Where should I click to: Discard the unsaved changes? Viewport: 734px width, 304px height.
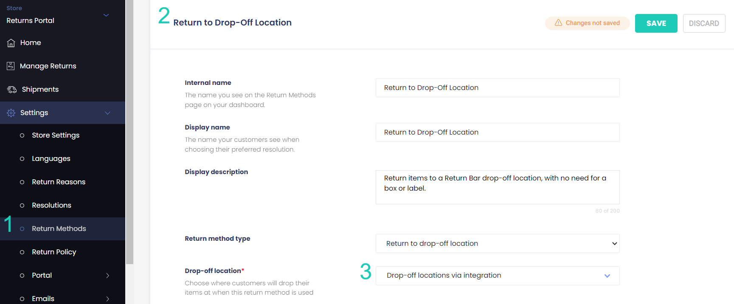coord(704,23)
